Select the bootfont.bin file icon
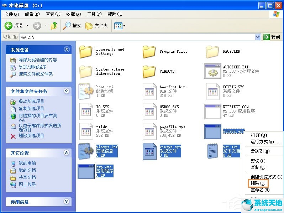284x213 pixels. click(x=149, y=92)
